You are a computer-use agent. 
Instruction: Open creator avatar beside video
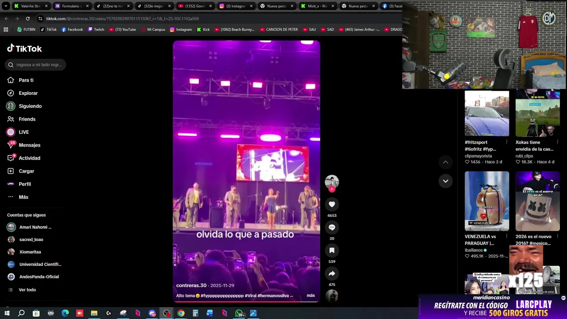coord(332,181)
